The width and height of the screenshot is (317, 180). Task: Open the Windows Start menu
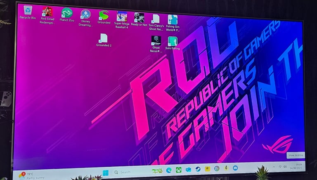(106, 173)
